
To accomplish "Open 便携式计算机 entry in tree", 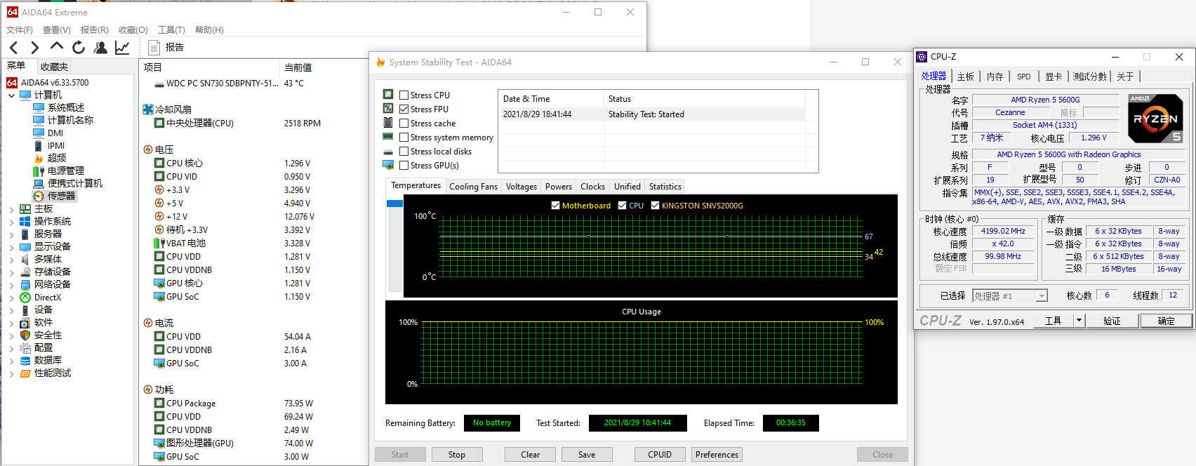I will pyautogui.click(x=75, y=183).
